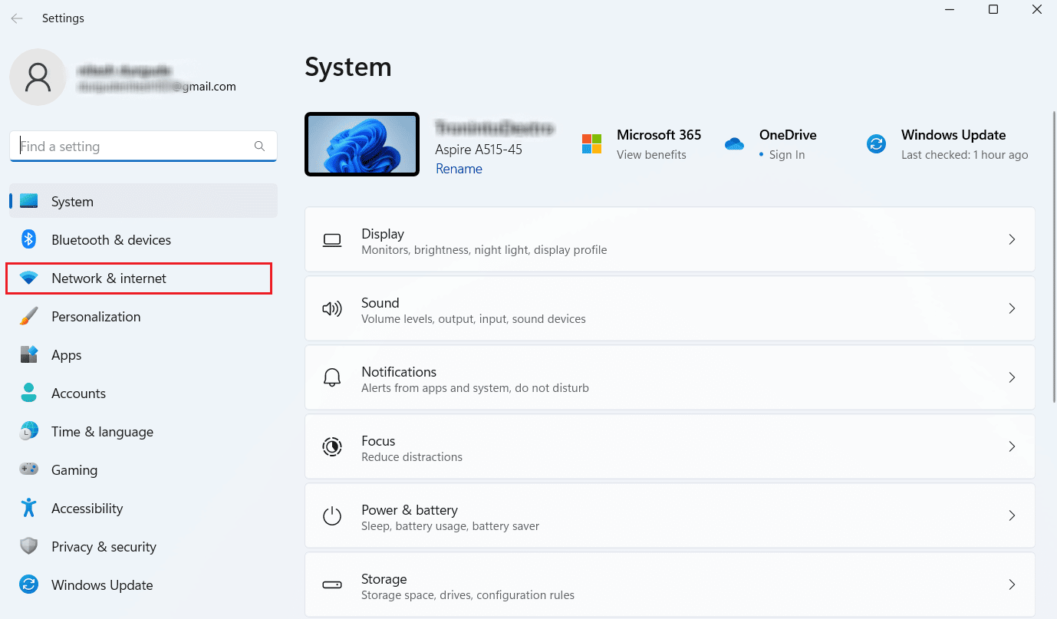Click the Apps icon in sidebar
1057x619 pixels.
coord(29,355)
